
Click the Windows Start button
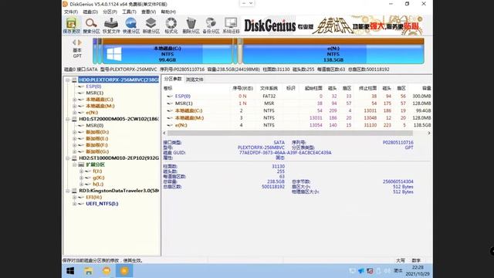click(x=70, y=271)
